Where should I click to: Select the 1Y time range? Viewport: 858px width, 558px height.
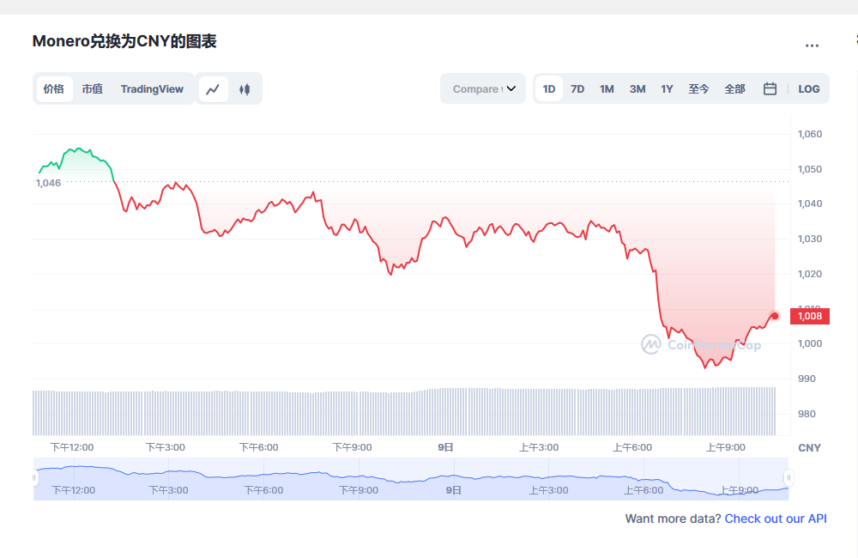[x=667, y=88]
